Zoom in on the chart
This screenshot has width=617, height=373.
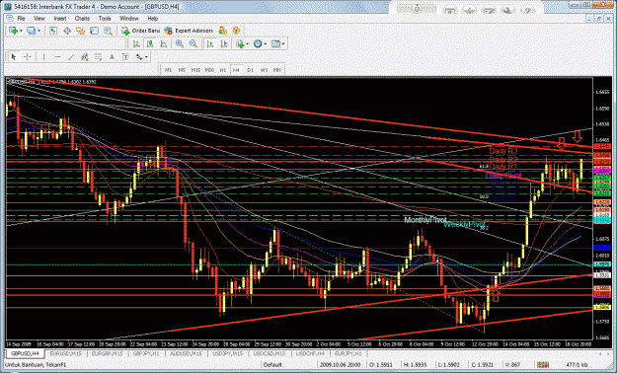180,44
